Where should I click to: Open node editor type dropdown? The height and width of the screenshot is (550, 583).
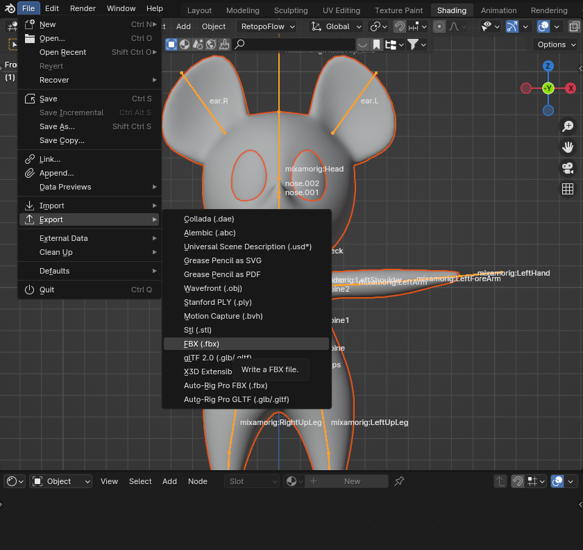(x=15, y=481)
